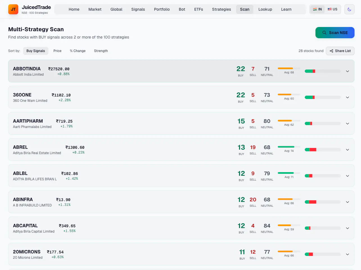Click the 28 stocks found label
The image size is (361, 270).
coord(311,51)
